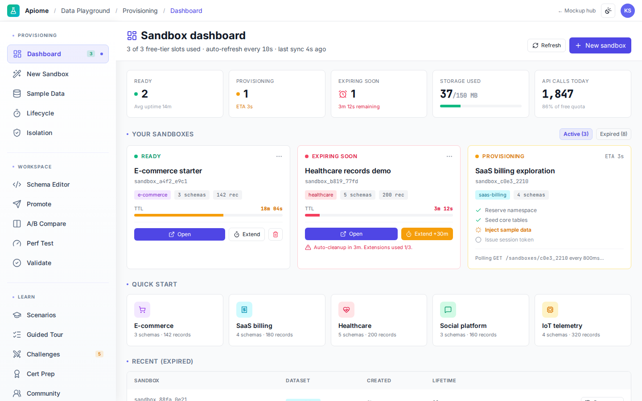
Task: Click the Guided Tour checklist icon
Action: point(17,335)
